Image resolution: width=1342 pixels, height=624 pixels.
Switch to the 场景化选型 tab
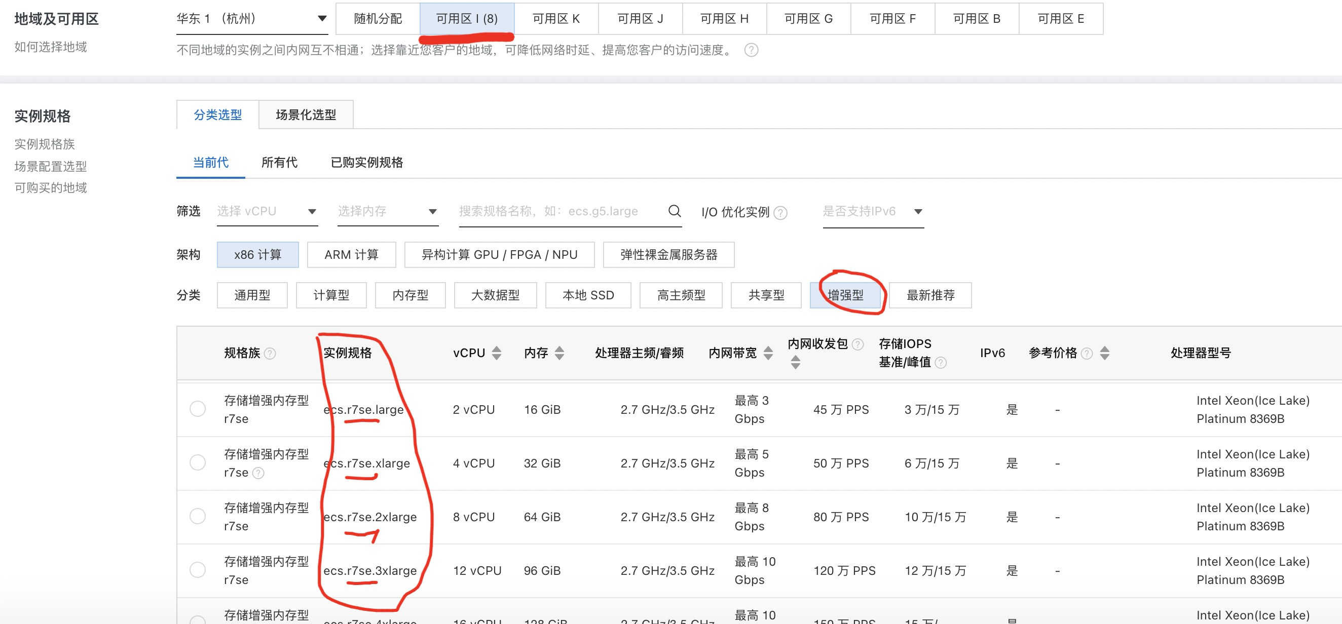point(306,114)
